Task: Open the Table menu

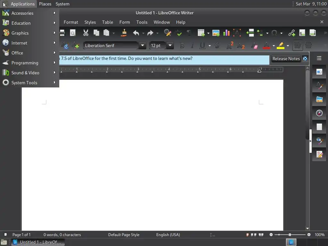Action: (108, 22)
